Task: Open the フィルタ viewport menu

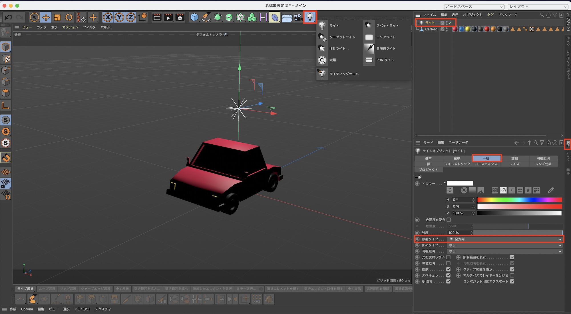Action: pos(89,27)
